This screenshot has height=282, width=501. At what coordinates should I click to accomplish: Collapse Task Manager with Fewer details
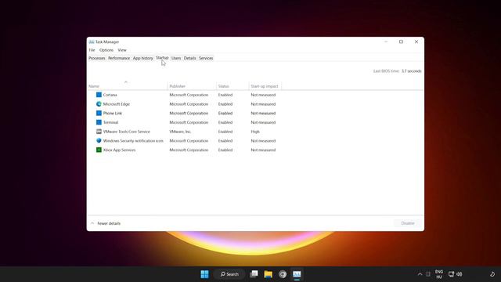[106, 223]
